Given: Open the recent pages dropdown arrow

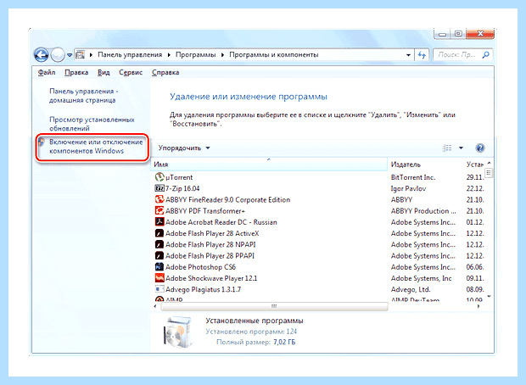Looking at the screenshot, I should (x=70, y=55).
